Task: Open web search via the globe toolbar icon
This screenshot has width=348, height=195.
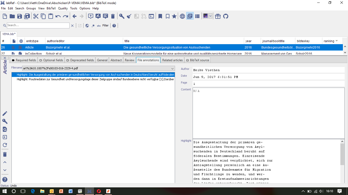Action: click(182, 16)
